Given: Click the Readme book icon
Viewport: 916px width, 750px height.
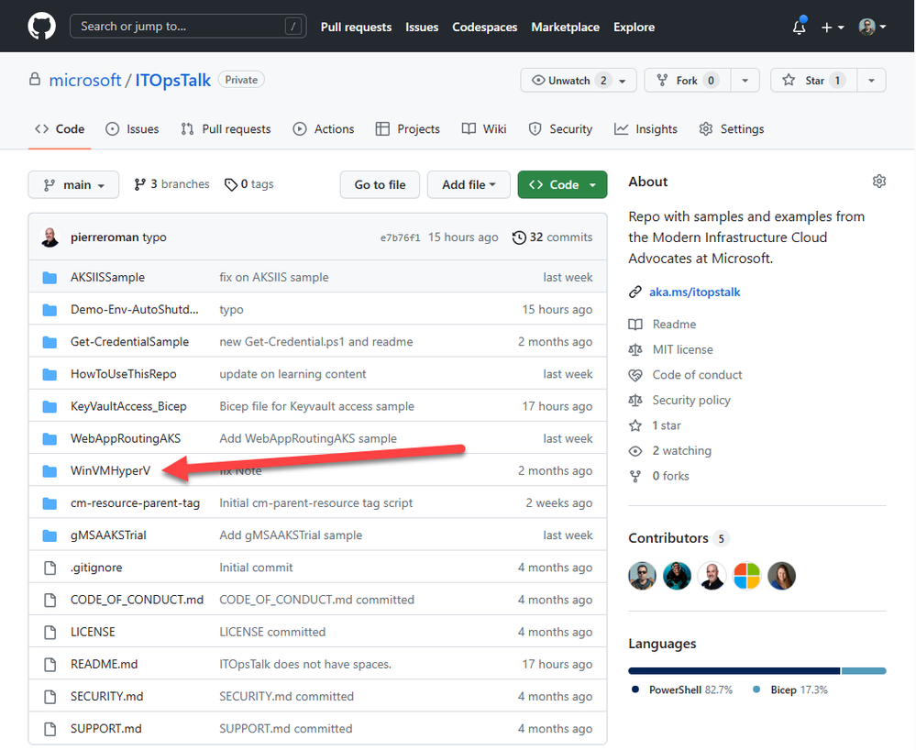Looking at the screenshot, I should point(635,325).
